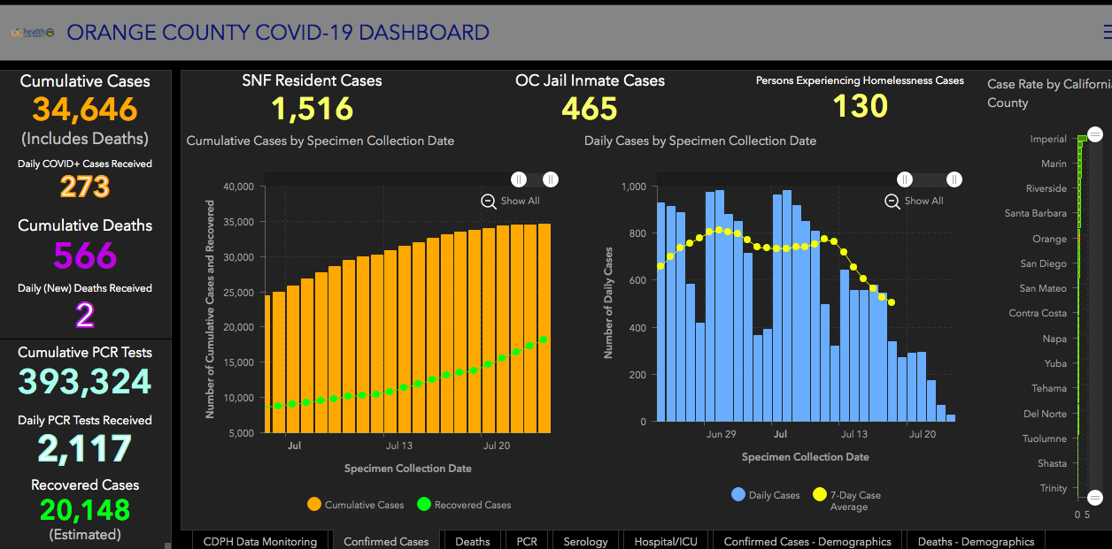Select the Serology tab
This screenshot has width=1112, height=549.
(x=585, y=541)
